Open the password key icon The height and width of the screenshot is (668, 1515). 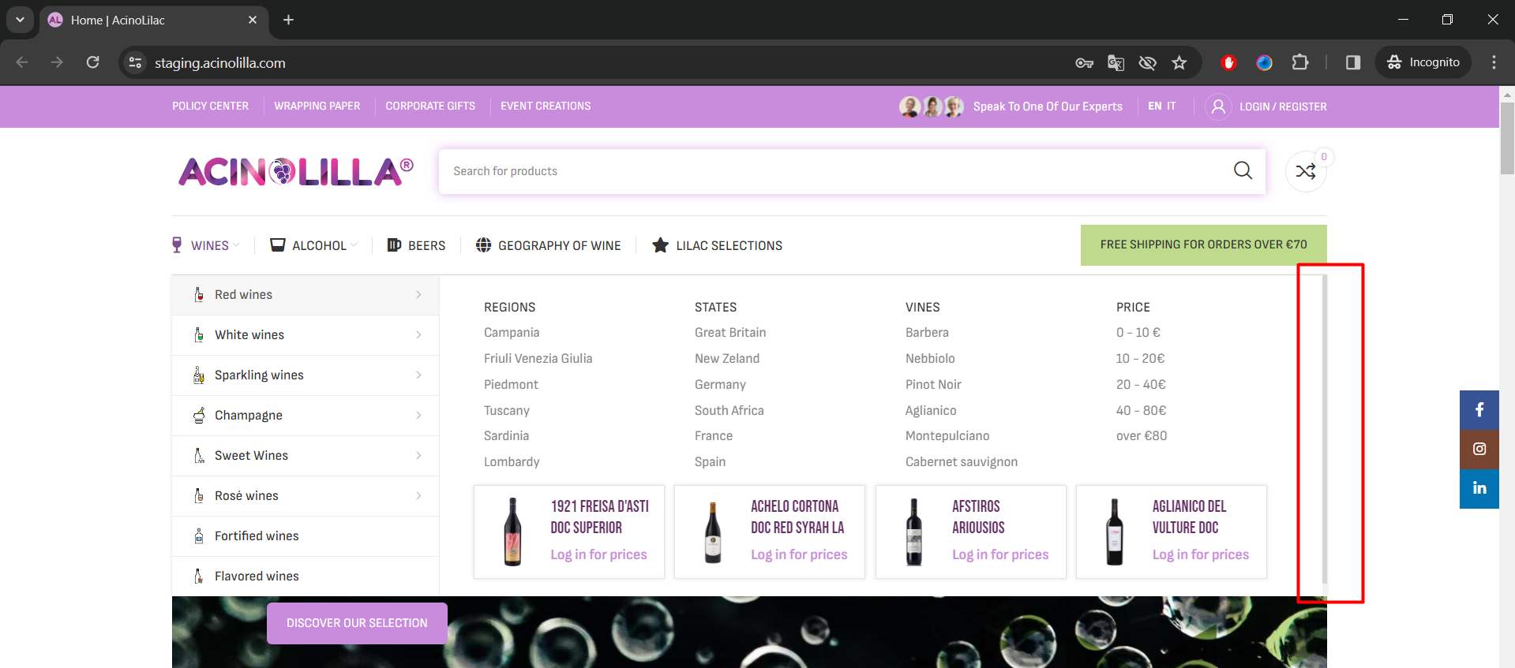pyautogui.click(x=1084, y=62)
